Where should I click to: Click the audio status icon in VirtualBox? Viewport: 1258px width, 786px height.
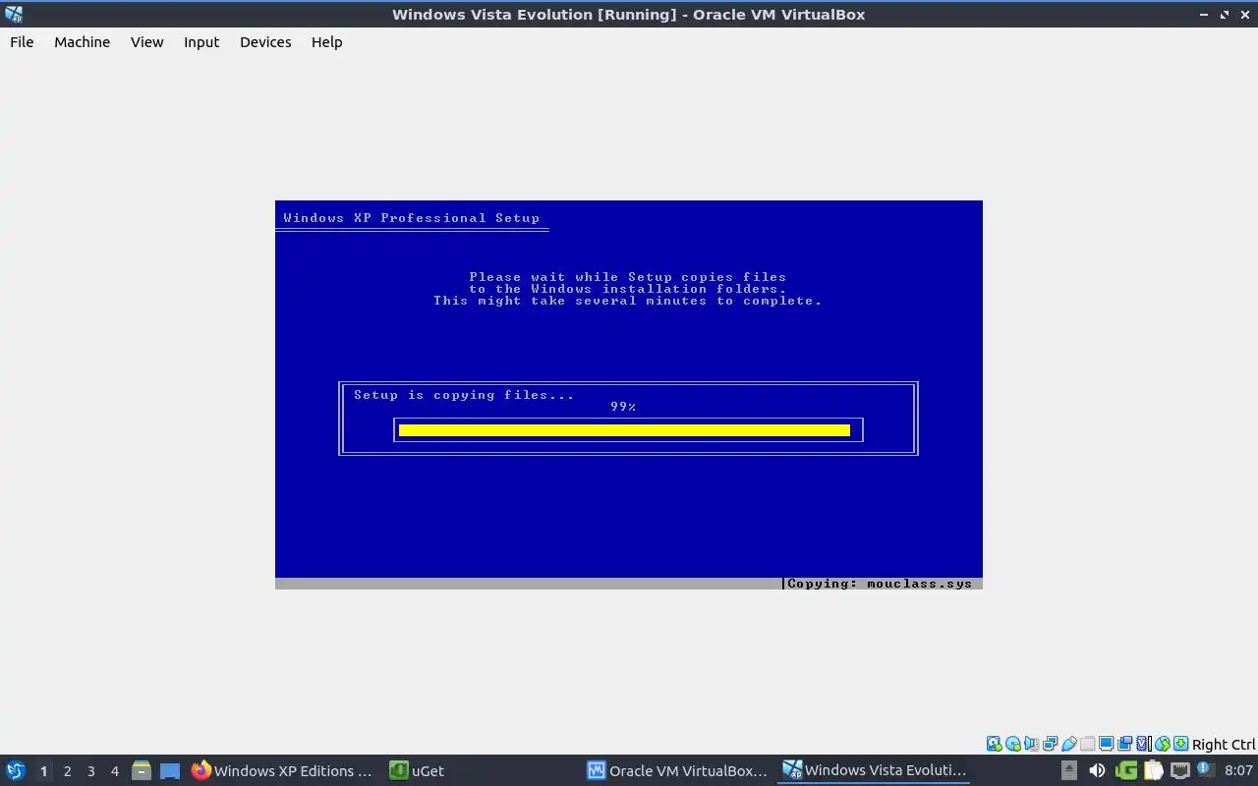click(1031, 744)
